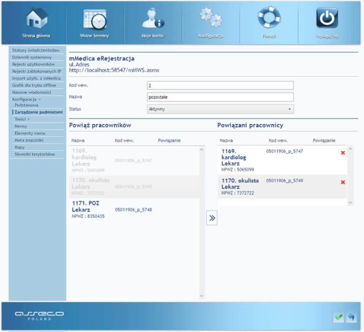Open Dziennik systemowy
This screenshot has height=332, width=364.
tap(32, 57)
